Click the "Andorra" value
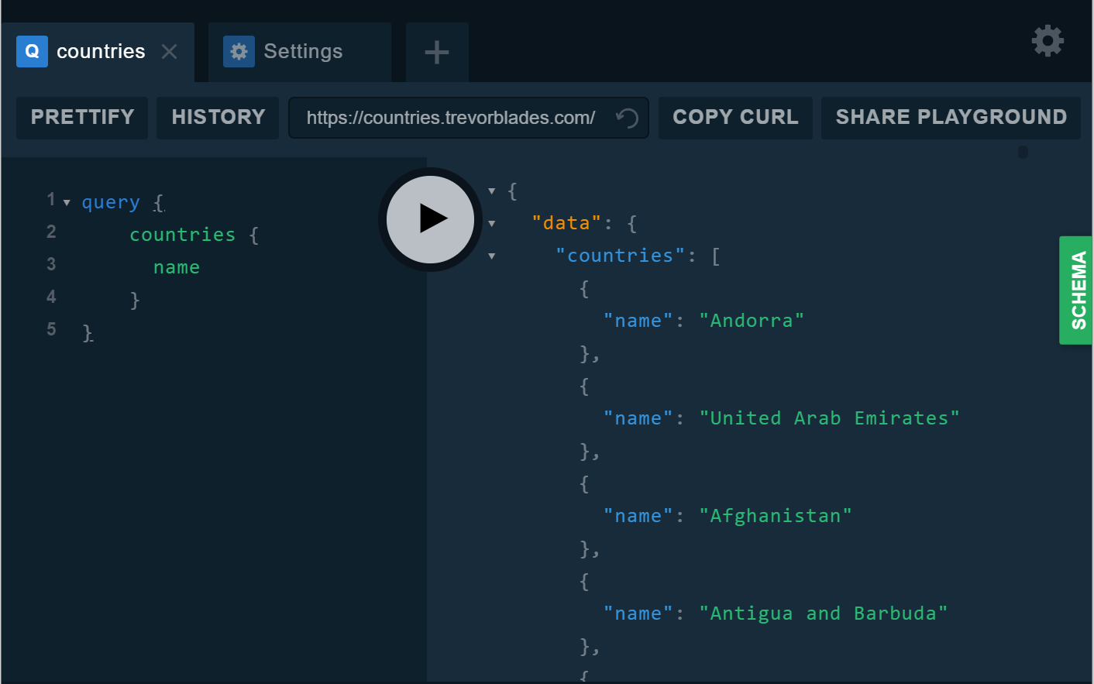The width and height of the screenshot is (1094, 684). (752, 321)
